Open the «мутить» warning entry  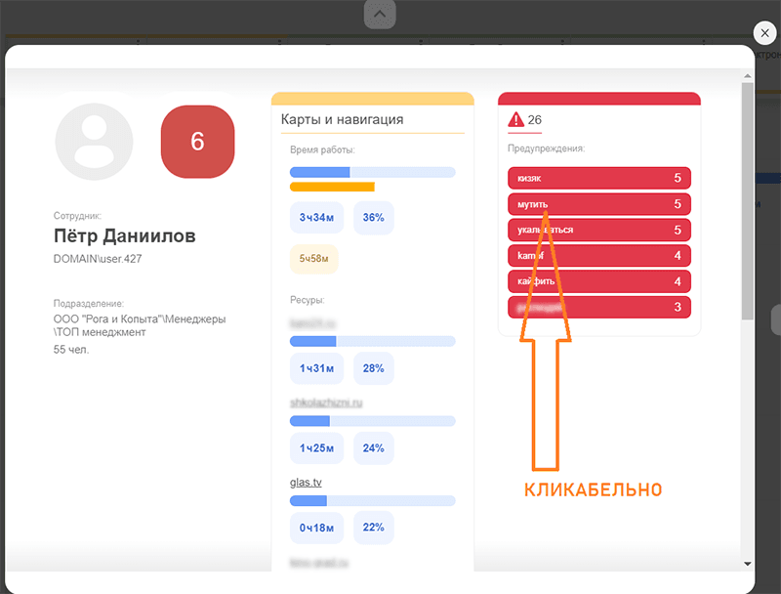(x=598, y=204)
